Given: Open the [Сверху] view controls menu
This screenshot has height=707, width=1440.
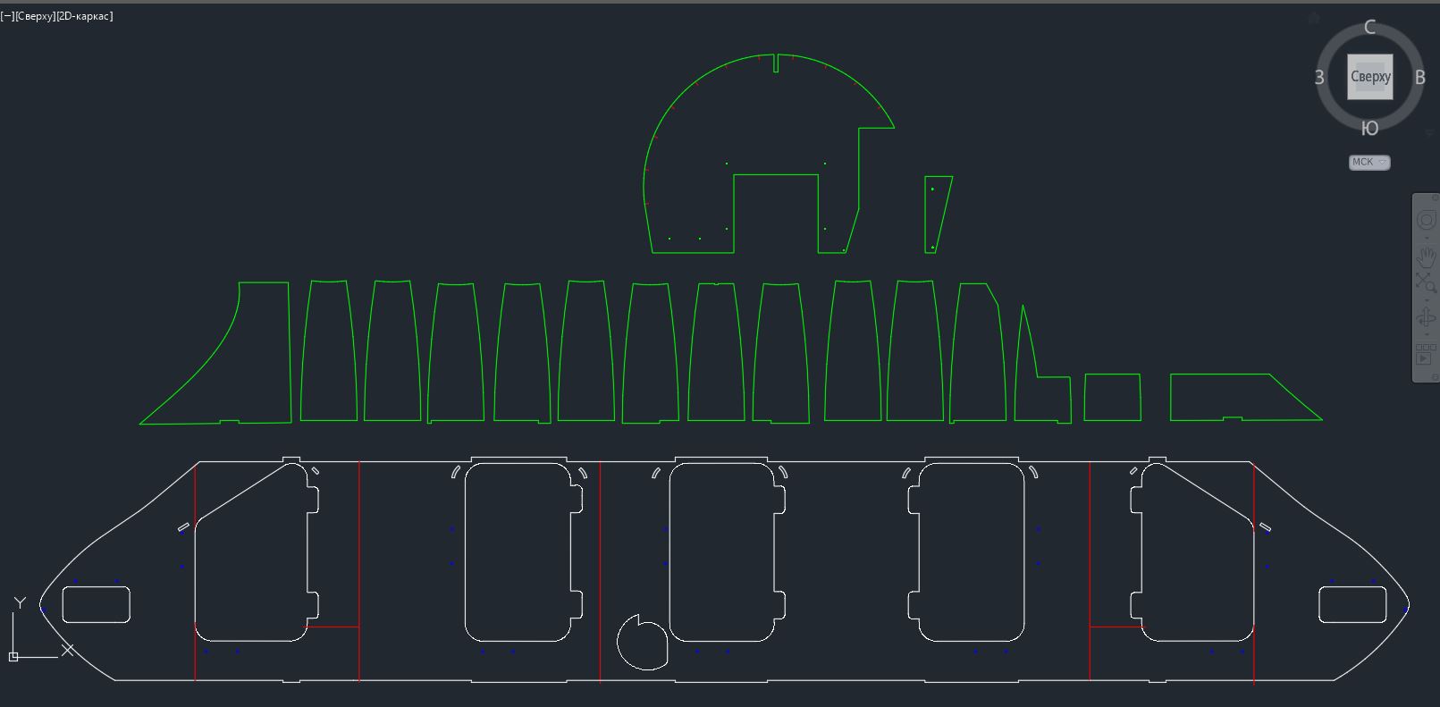Looking at the screenshot, I should (x=34, y=16).
